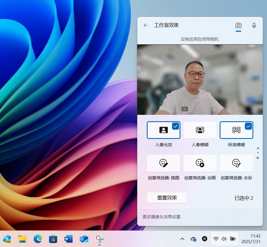Toggle the 标准模糊 standard blur effect
This screenshot has width=267, height=247.
236,130
